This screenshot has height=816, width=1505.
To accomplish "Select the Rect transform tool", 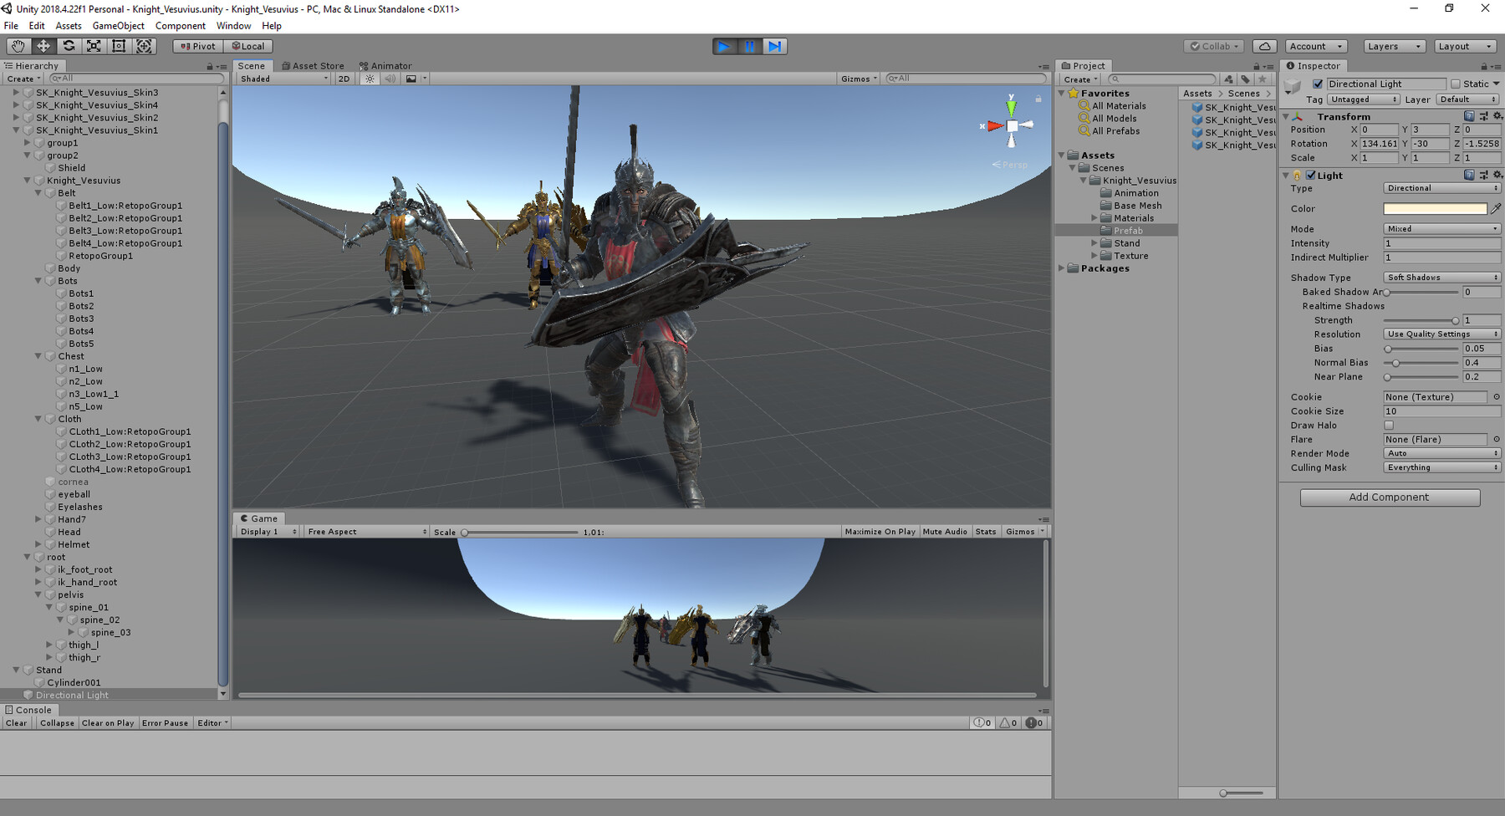I will pyautogui.click(x=119, y=46).
